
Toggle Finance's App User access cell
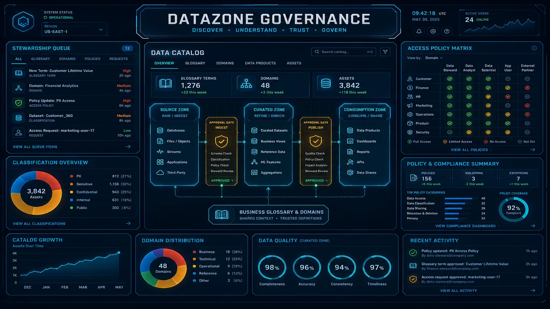click(x=508, y=88)
